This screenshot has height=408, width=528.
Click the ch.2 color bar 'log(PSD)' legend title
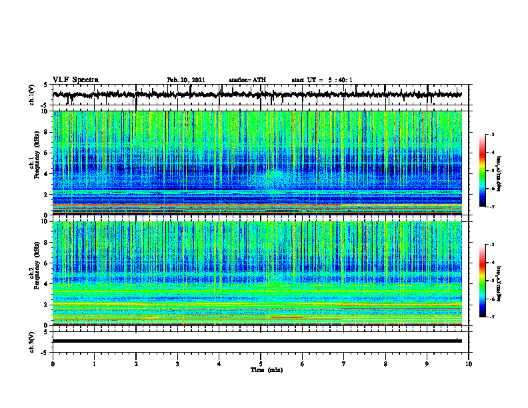coord(500,283)
